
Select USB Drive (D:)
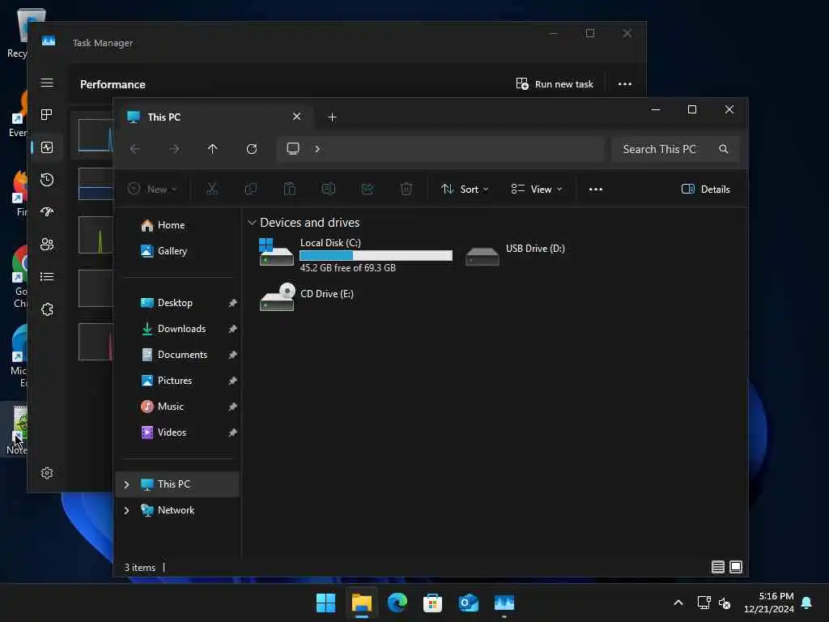click(515, 255)
